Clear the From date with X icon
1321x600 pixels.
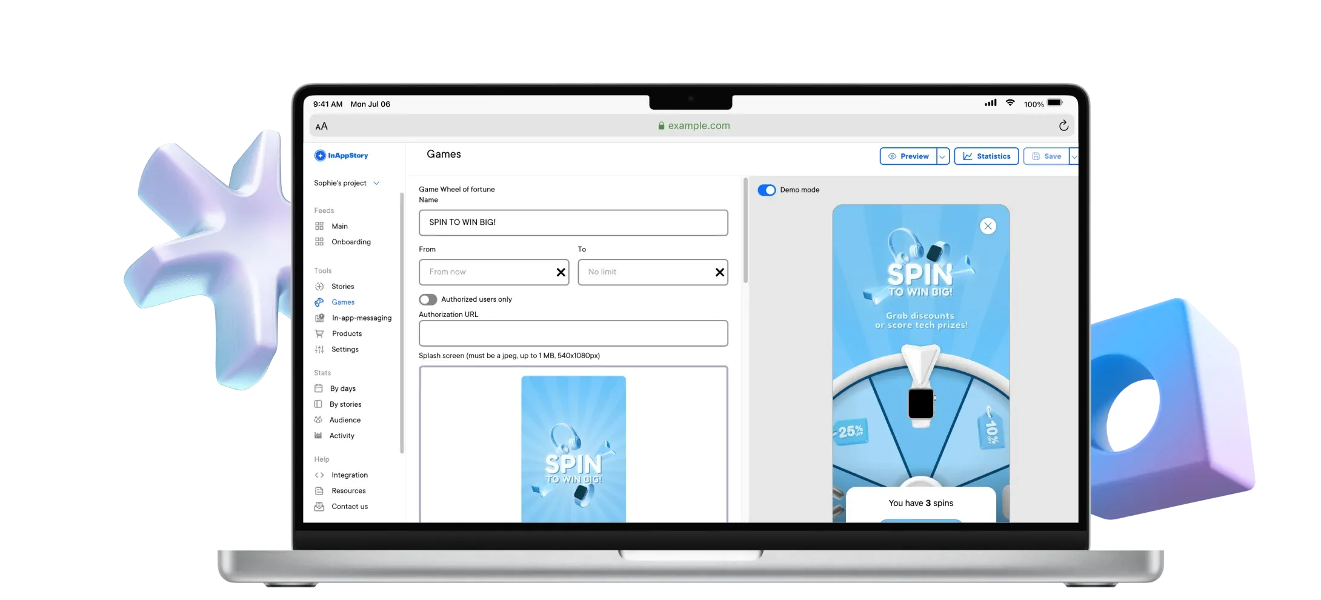click(561, 273)
